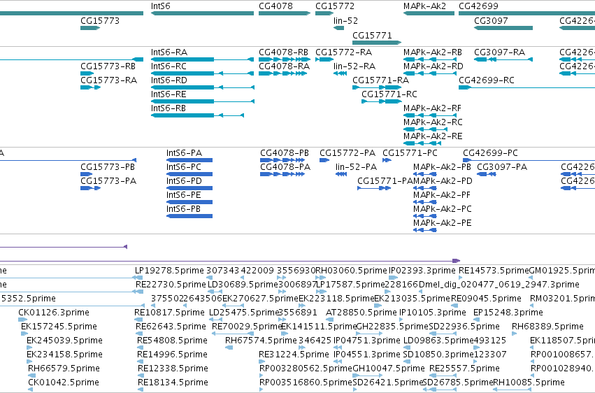Click the IntS6 gene label

point(161,6)
